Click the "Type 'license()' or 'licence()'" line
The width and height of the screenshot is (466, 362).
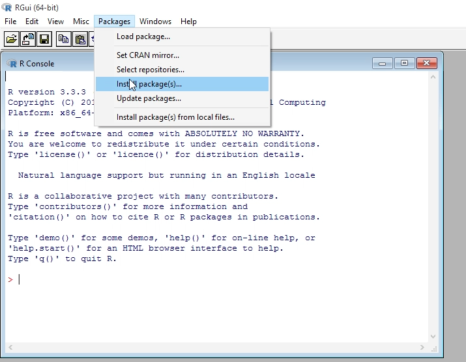point(156,155)
